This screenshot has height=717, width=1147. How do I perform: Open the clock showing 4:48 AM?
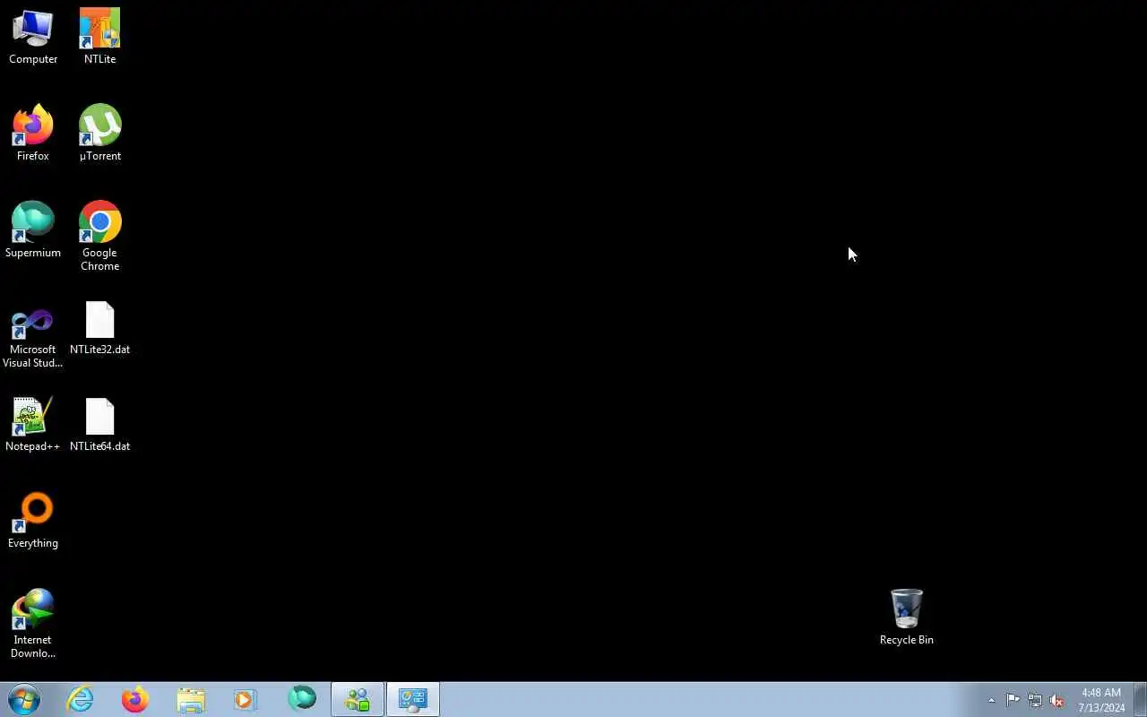(1101, 700)
